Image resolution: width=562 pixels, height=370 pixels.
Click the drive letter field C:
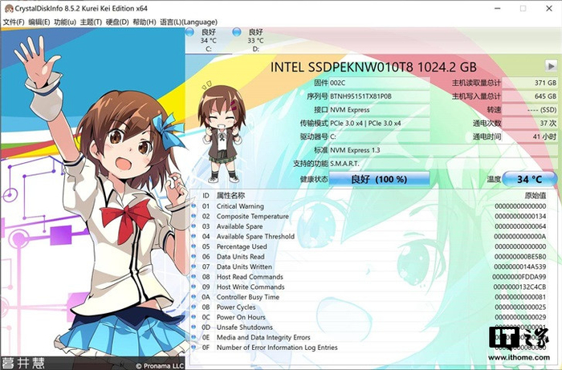379,136
